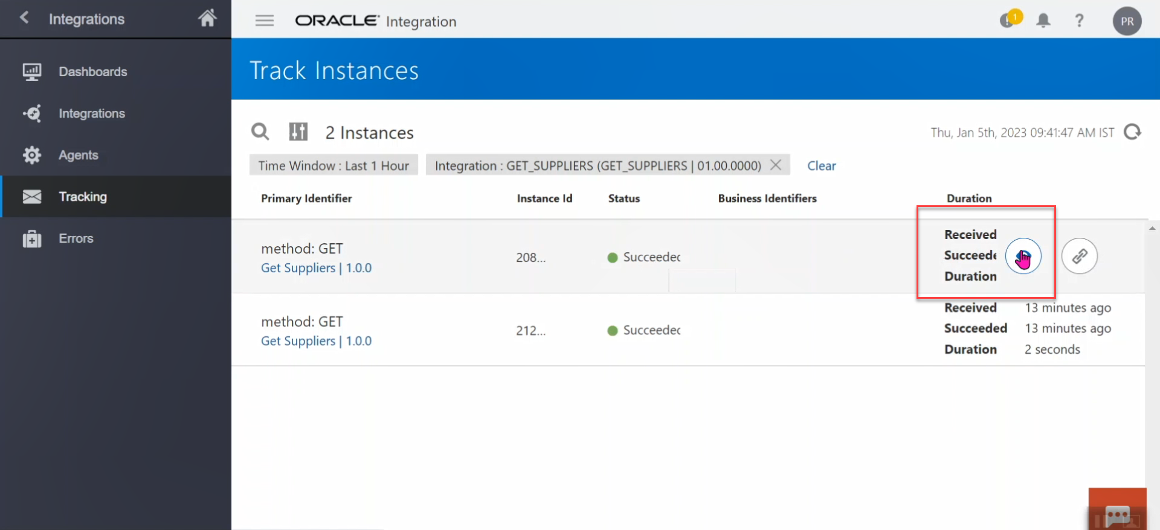Click the link icon on first instance

pyautogui.click(x=1080, y=257)
